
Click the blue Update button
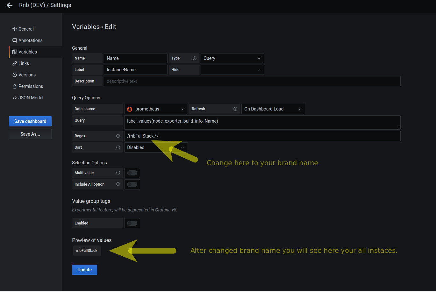click(84, 270)
